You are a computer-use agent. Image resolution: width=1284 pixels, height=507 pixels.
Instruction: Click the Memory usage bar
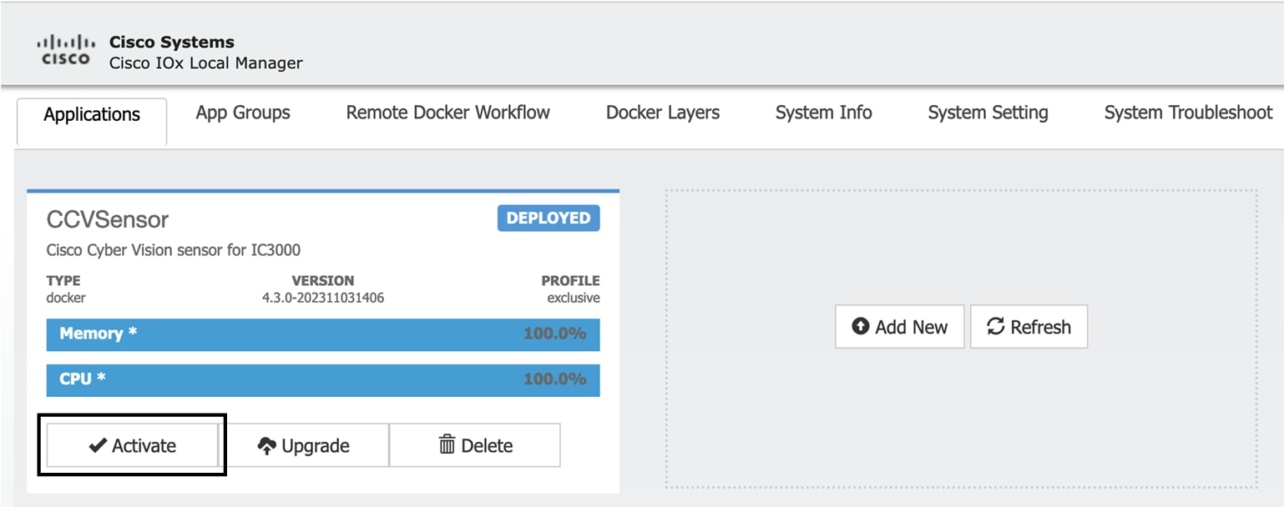coord(323,334)
